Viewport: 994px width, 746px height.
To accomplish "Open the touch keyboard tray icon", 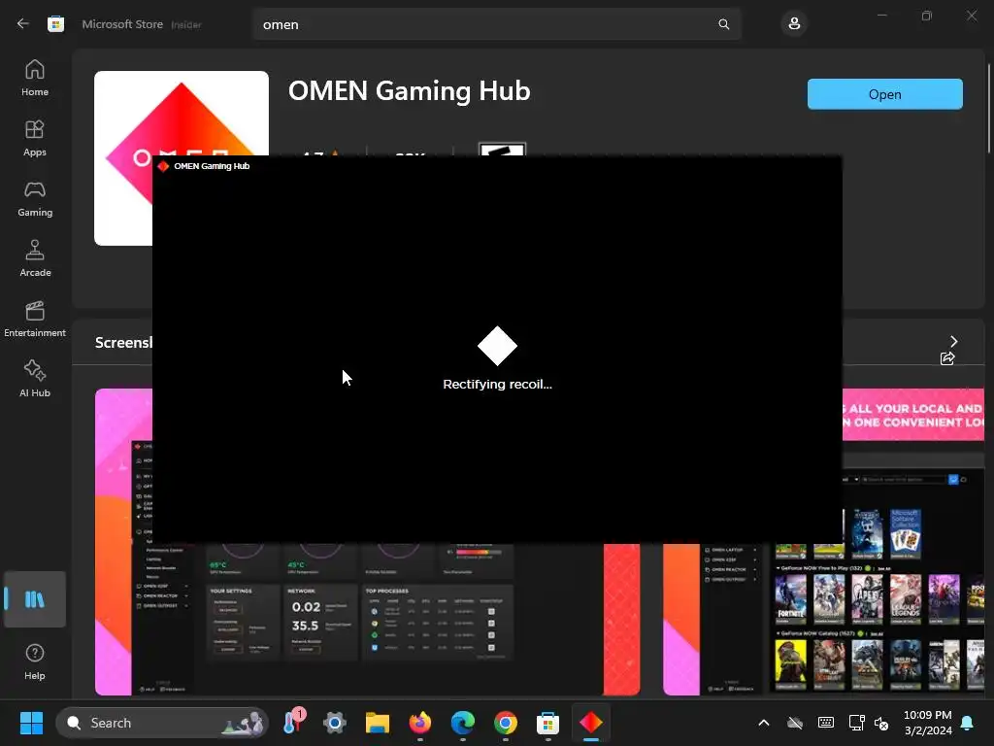I will pos(825,723).
